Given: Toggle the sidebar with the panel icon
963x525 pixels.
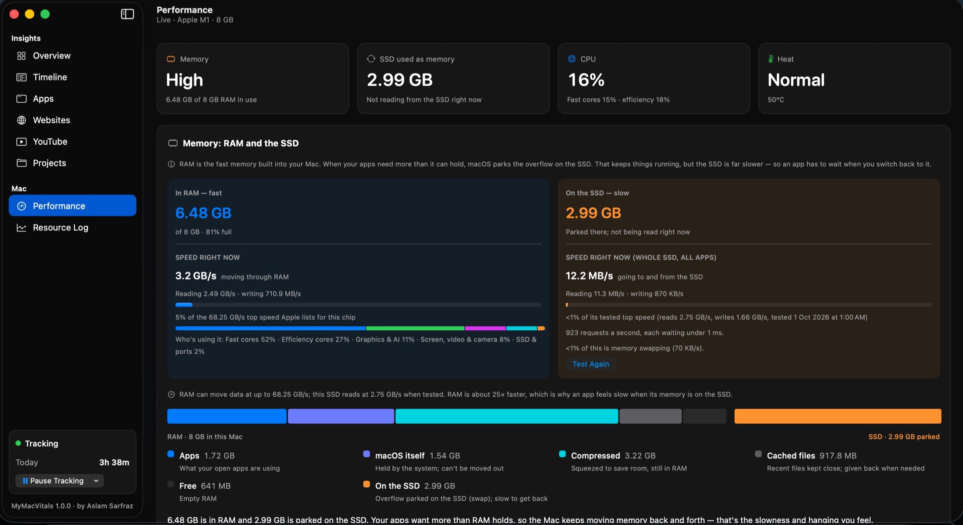Looking at the screenshot, I should [x=127, y=14].
